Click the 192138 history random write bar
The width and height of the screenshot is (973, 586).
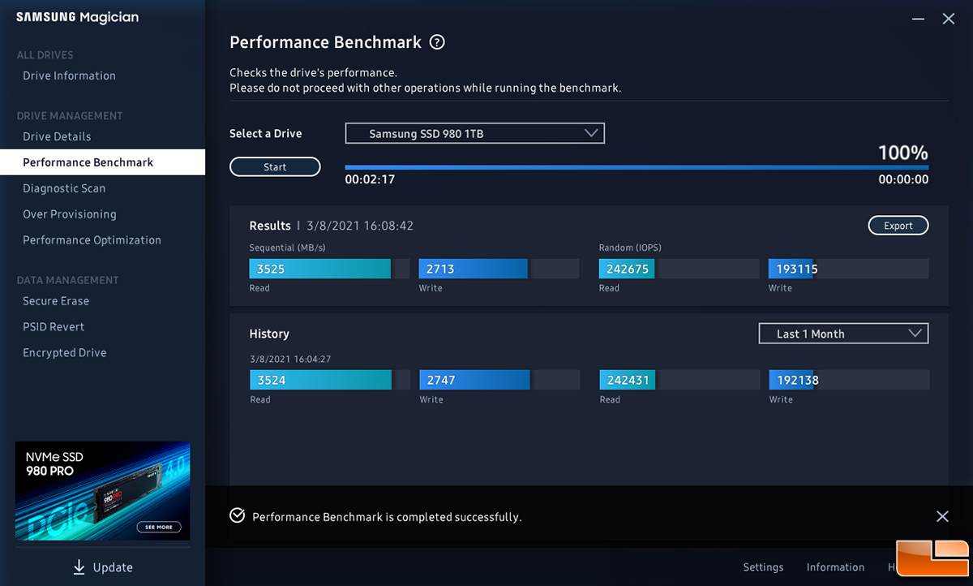849,380
